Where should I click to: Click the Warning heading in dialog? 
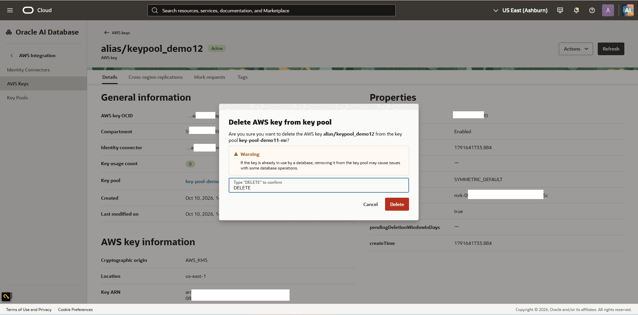(250, 154)
